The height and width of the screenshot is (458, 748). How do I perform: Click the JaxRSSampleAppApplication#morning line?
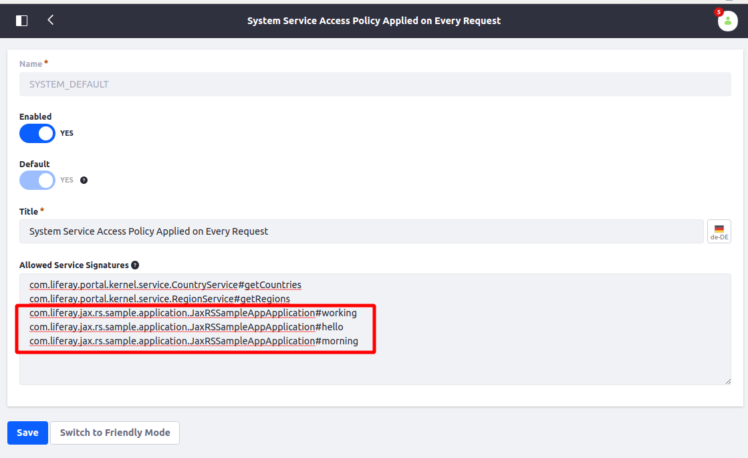pos(194,341)
